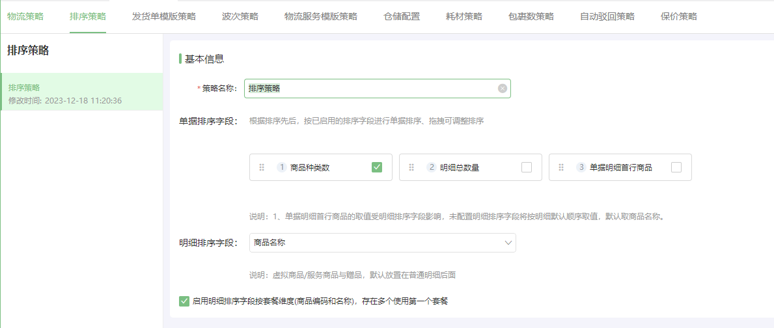The height and width of the screenshot is (328, 774).
Task: Select the 排序策略 tab
Action: click(x=88, y=16)
